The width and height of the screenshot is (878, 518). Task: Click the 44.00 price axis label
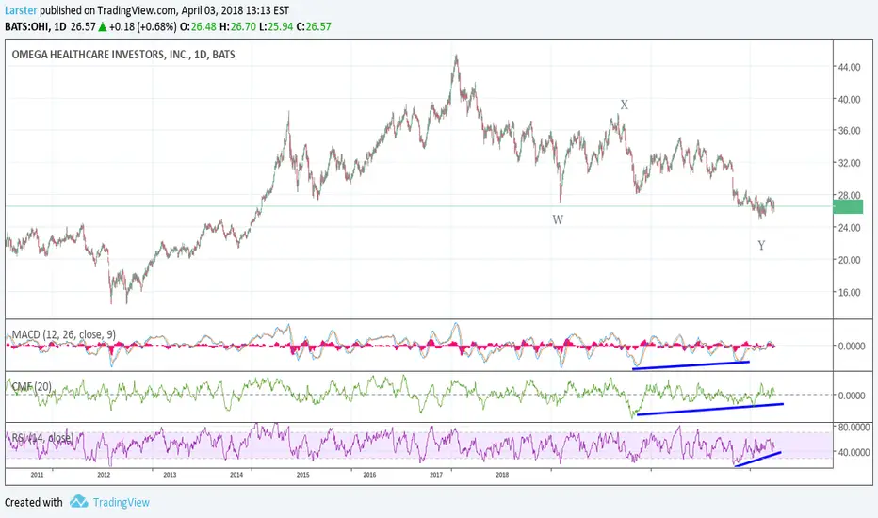click(x=849, y=67)
